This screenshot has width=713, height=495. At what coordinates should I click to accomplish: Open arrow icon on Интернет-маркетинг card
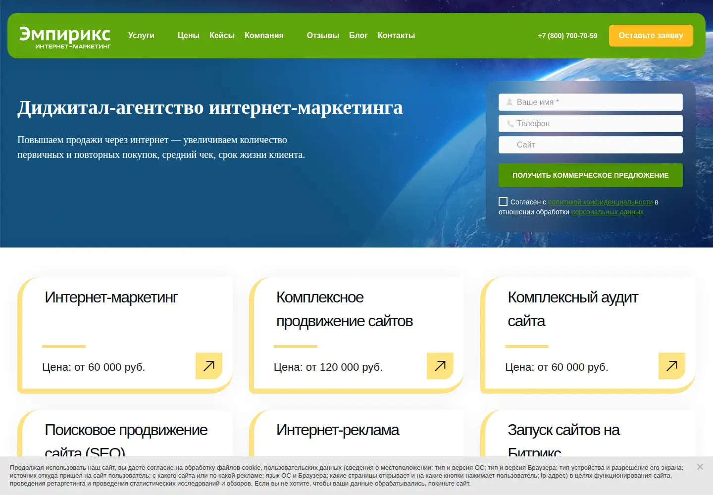[209, 366]
